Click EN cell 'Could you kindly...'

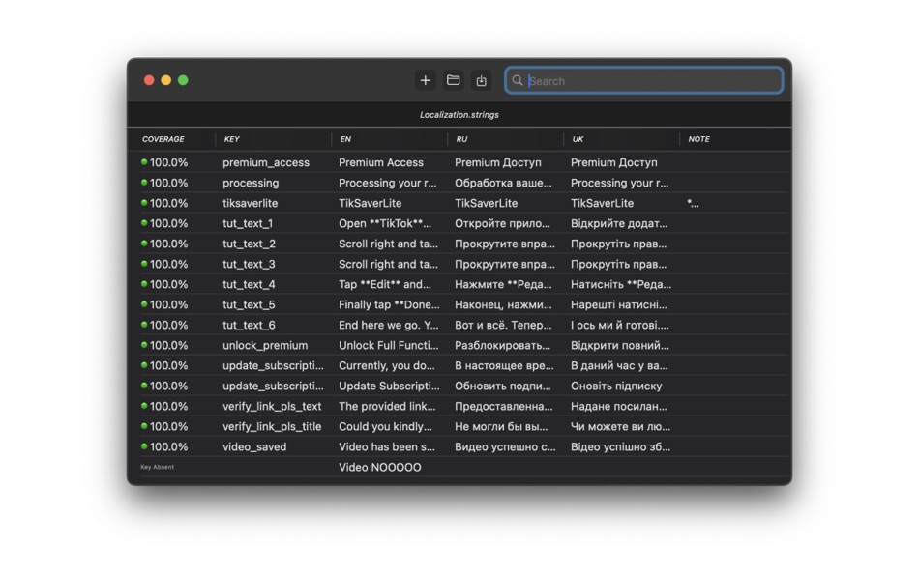click(x=385, y=427)
